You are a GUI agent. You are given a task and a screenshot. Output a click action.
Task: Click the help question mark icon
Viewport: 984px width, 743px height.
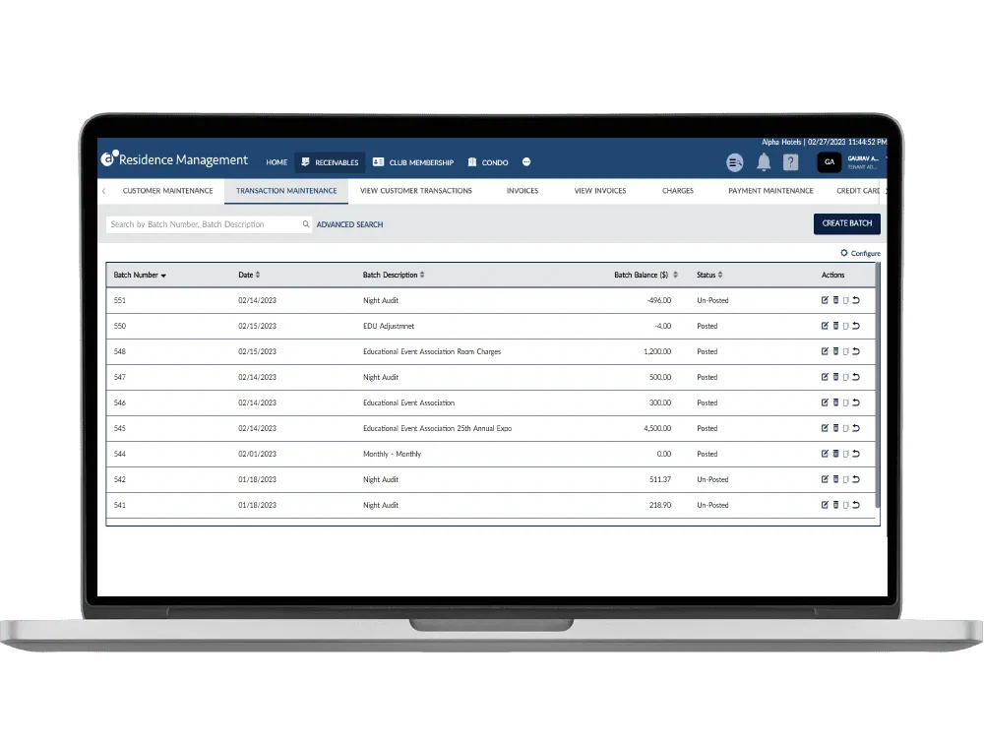click(x=790, y=162)
